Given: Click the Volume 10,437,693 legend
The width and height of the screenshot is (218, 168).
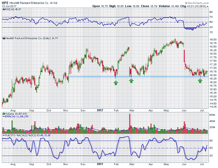Looking at the screenshot, I should tap(16, 114).
